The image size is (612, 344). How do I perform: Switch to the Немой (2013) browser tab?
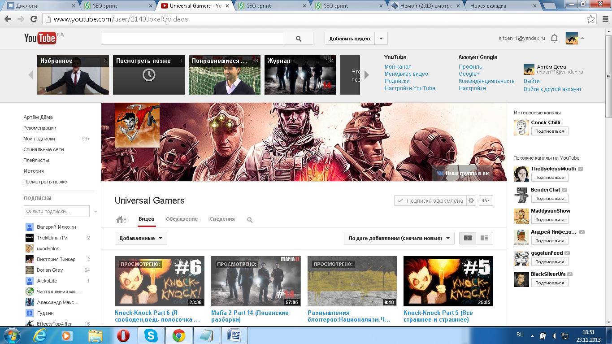[x=425, y=6]
